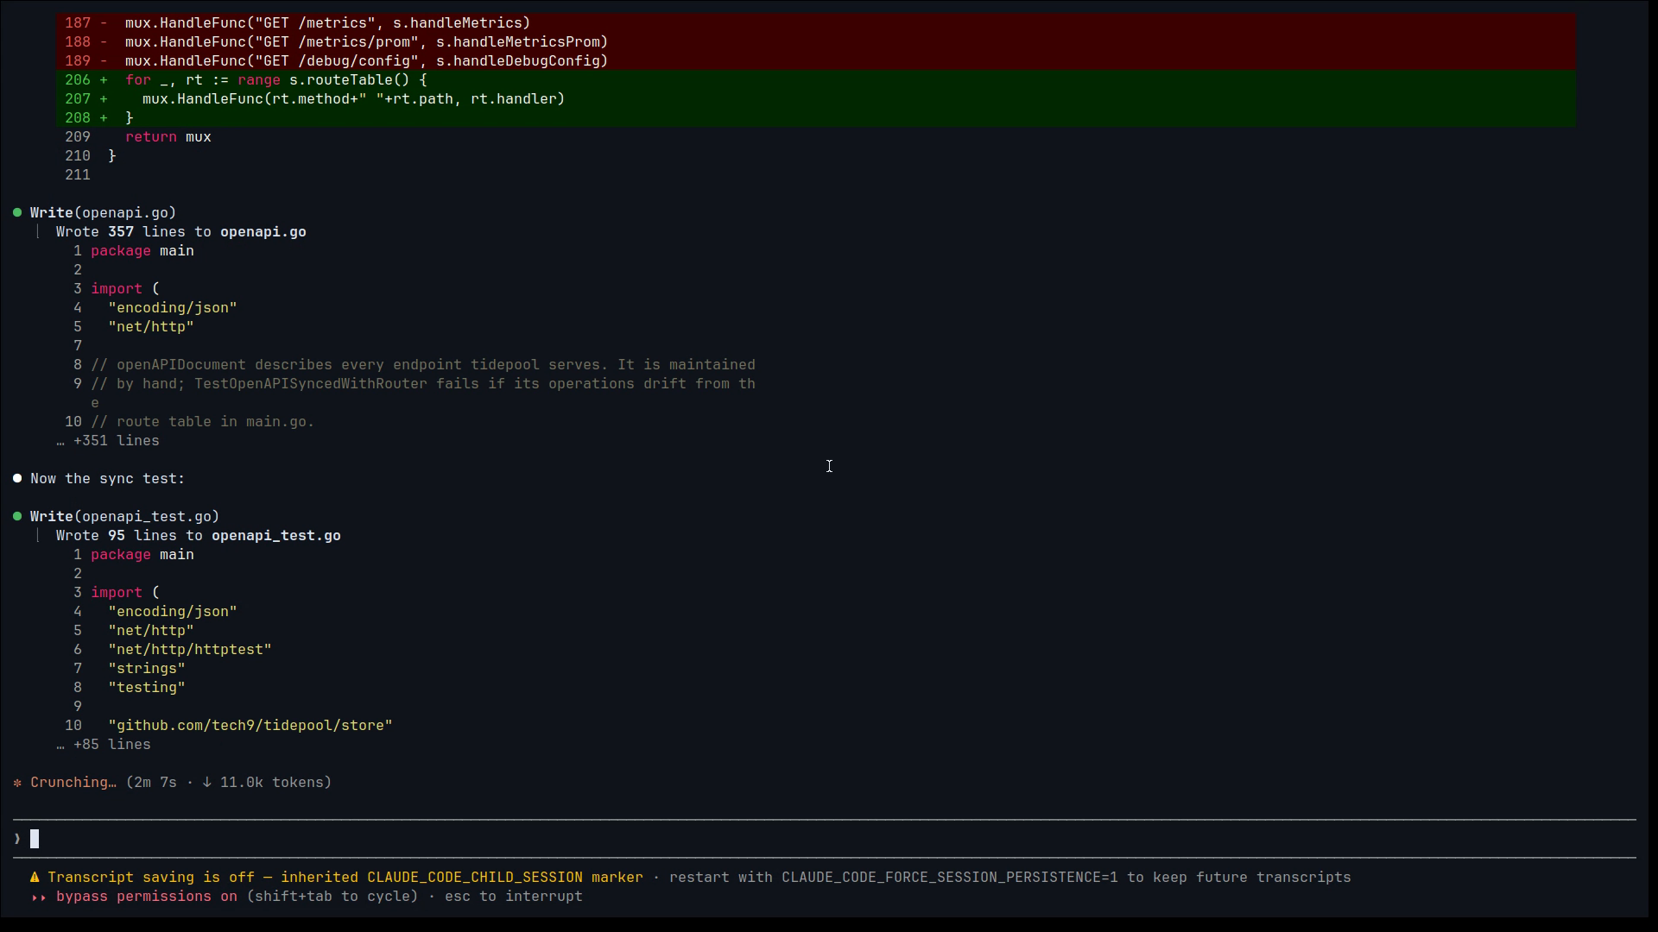The height and width of the screenshot is (932, 1658).
Task: Click the openapi_test.go filename in Wrote line
Action: tap(276, 536)
